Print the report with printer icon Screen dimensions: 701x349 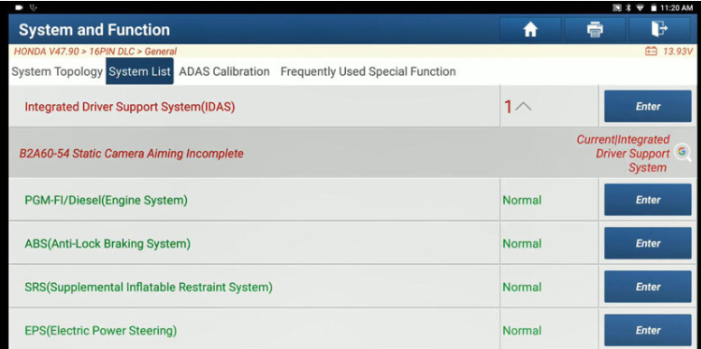[594, 30]
